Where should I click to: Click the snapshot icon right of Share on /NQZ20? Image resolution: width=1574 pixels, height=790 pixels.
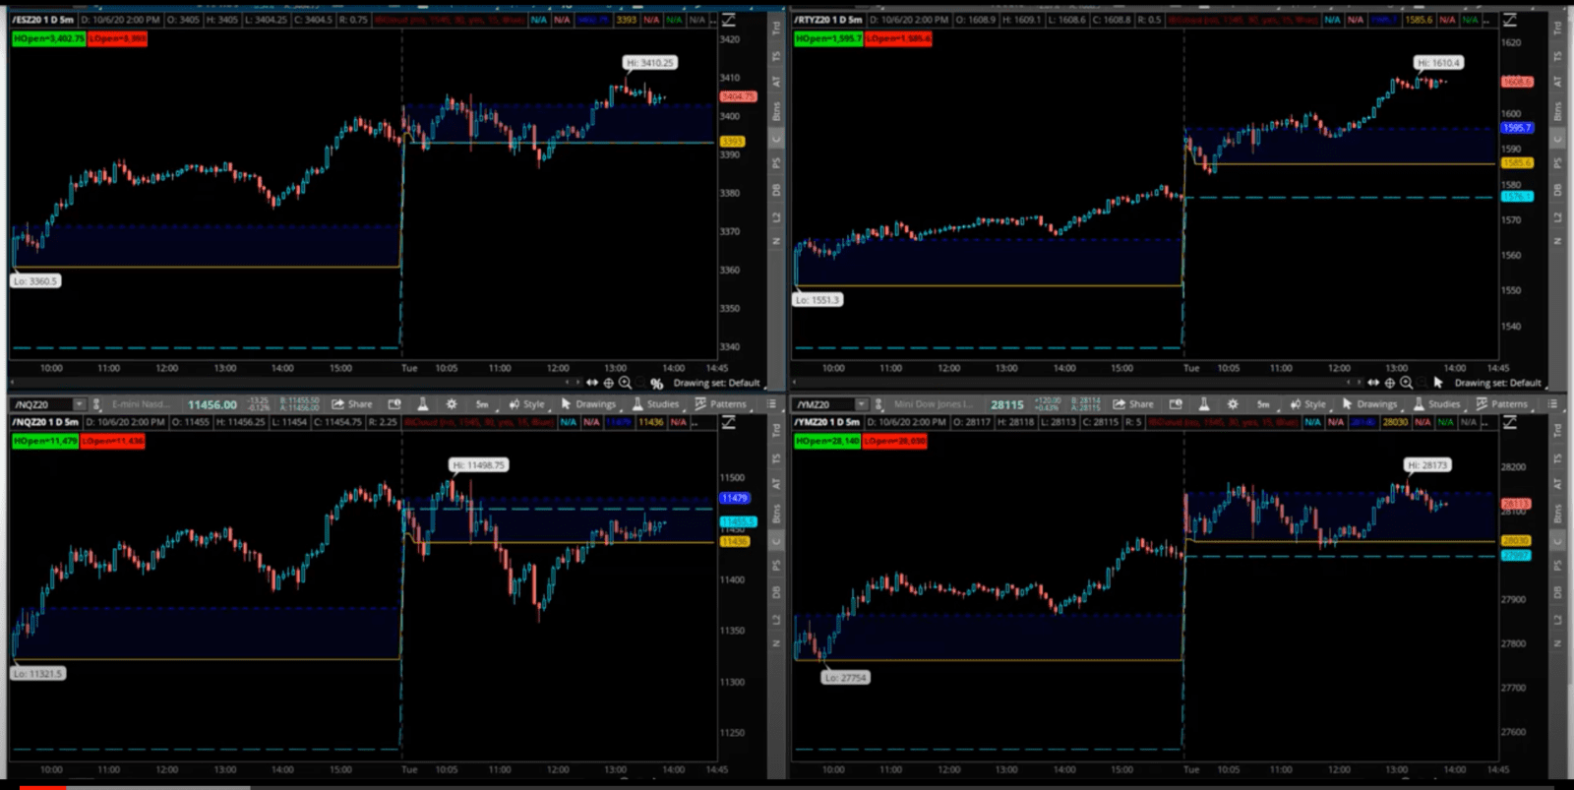[x=394, y=404]
